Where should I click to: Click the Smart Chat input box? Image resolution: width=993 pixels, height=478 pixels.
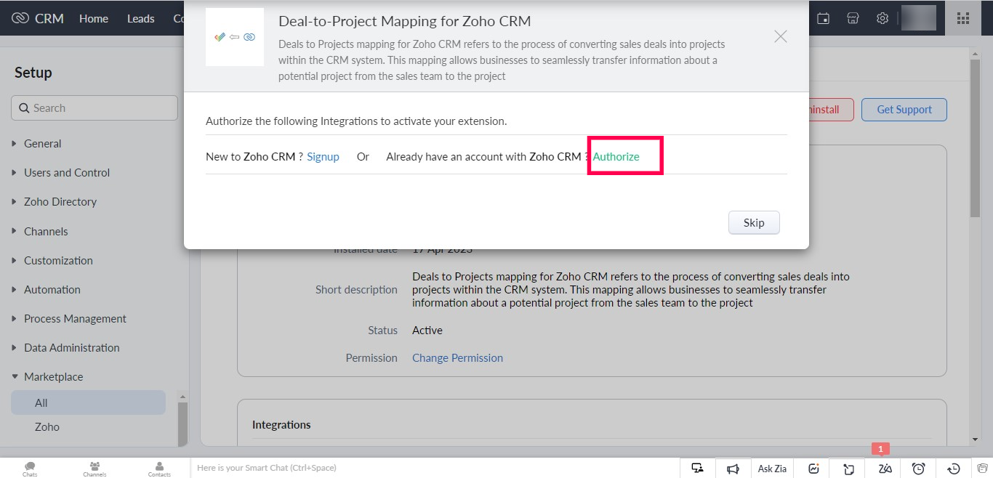tap(435, 468)
